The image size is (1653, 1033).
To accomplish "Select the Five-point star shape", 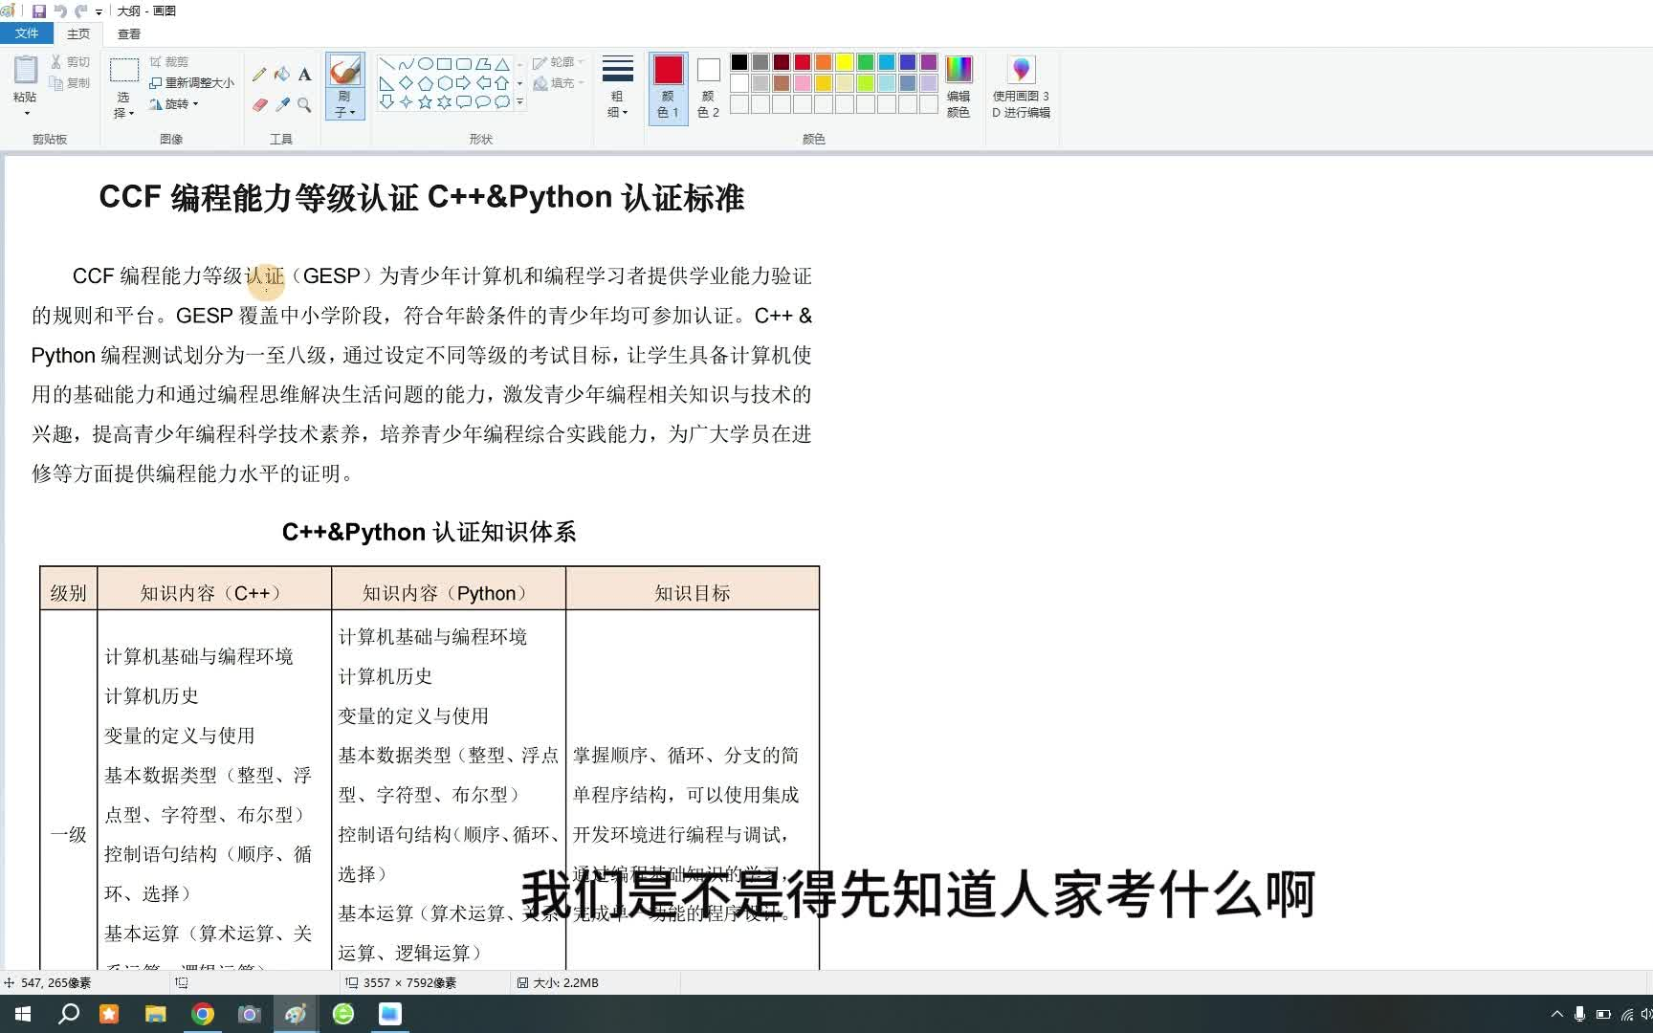I will pos(425,101).
